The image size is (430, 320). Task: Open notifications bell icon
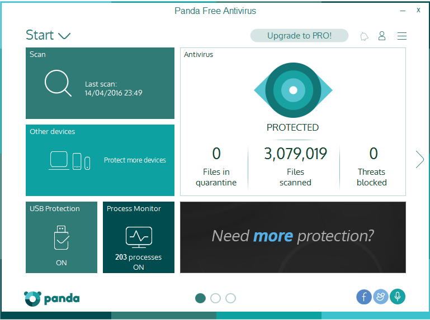(365, 36)
